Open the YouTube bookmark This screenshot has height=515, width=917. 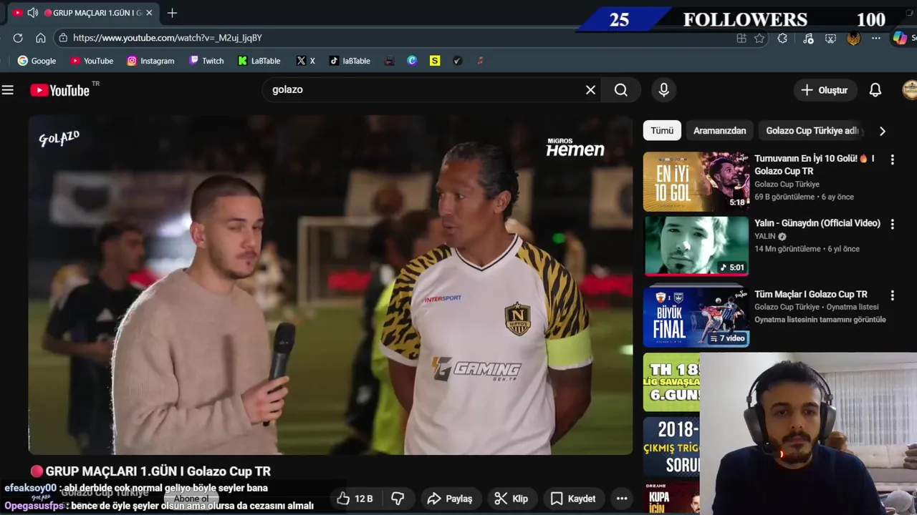tap(92, 61)
